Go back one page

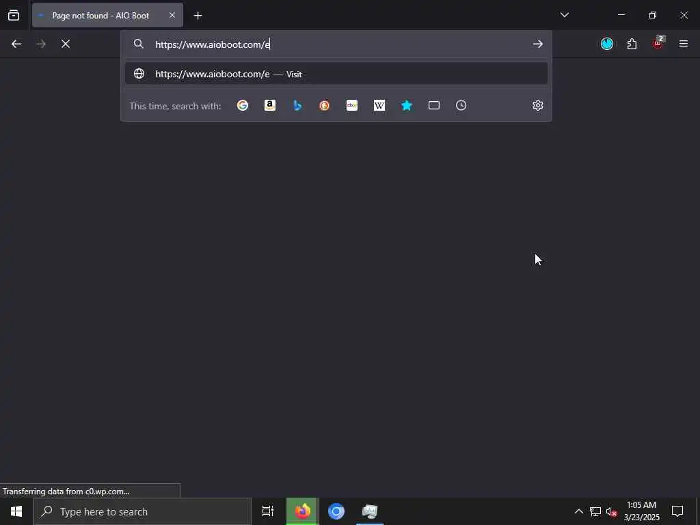[16, 44]
